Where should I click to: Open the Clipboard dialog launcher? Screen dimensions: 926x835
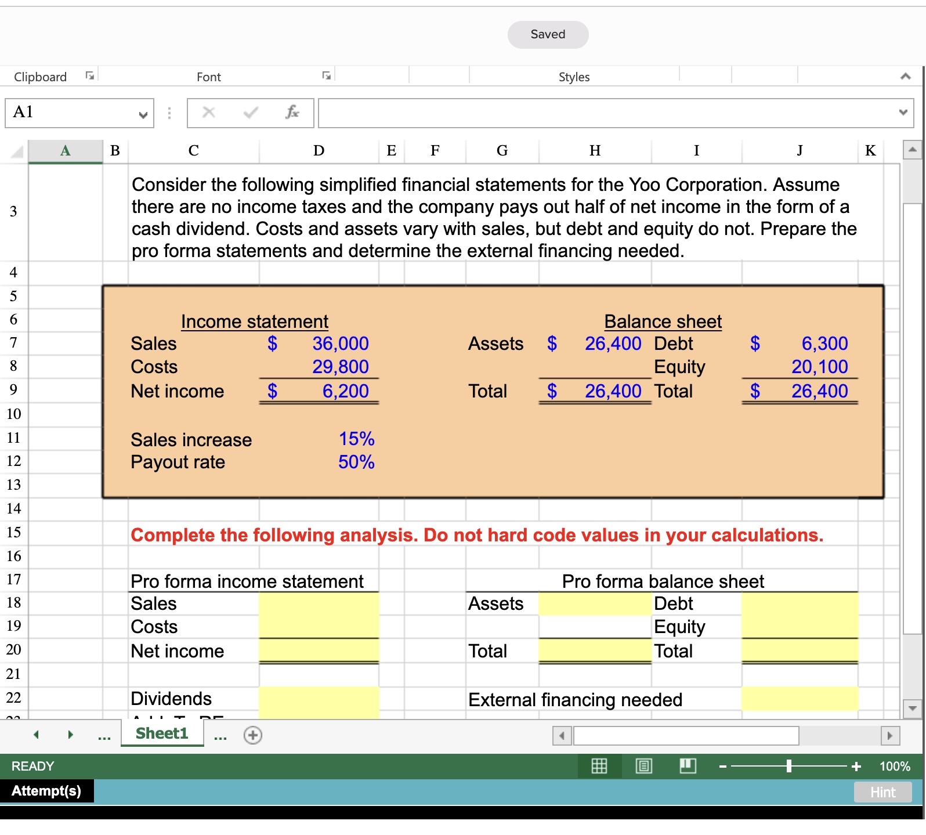90,75
